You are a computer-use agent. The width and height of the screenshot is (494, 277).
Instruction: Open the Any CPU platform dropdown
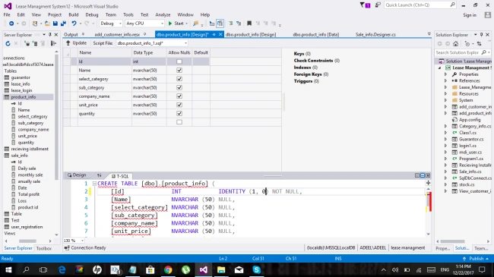(x=144, y=24)
